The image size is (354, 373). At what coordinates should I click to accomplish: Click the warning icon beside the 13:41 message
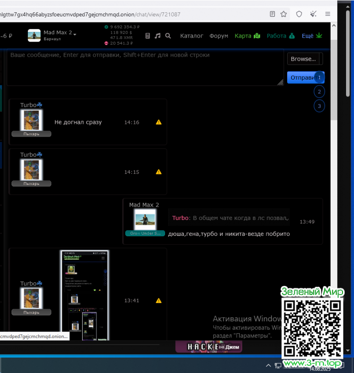[159, 301]
